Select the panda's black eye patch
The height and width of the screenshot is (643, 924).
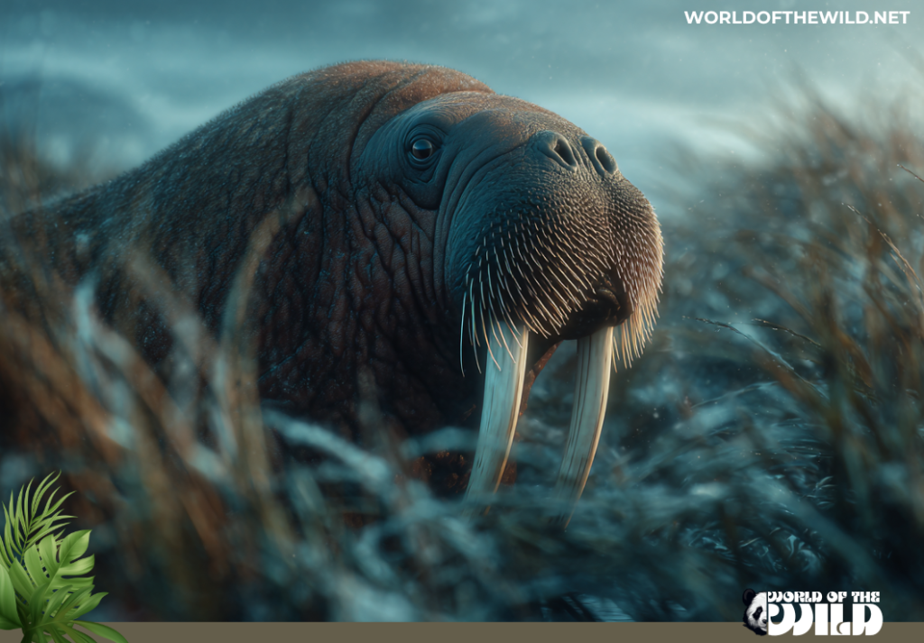tap(757, 613)
